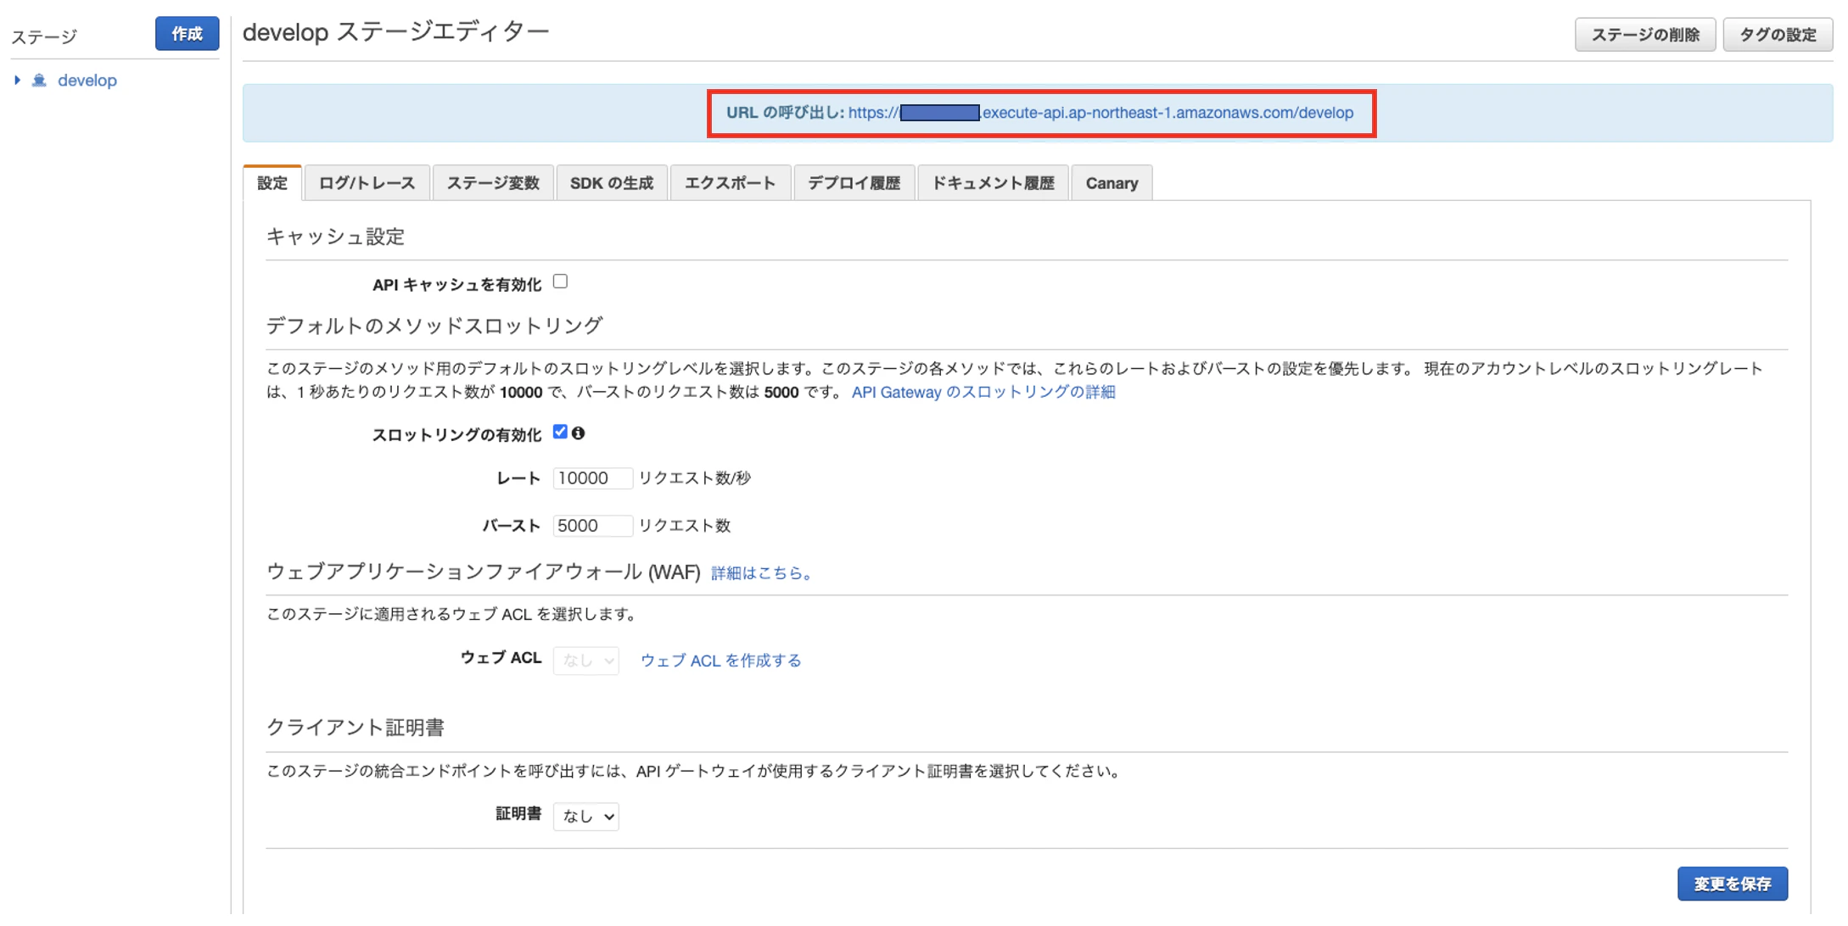Uncheck the throttling enable checkbox
Viewport: 1848px width, 926px height.
(x=560, y=432)
